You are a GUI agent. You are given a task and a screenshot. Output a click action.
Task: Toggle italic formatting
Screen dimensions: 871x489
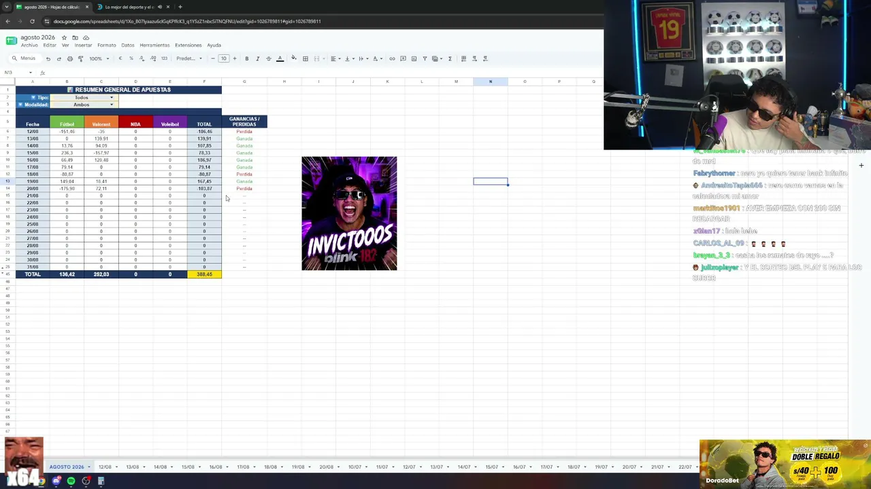(x=257, y=58)
